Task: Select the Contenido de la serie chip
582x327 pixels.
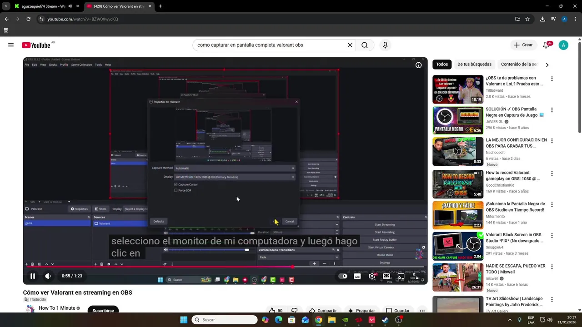Action: (519, 64)
